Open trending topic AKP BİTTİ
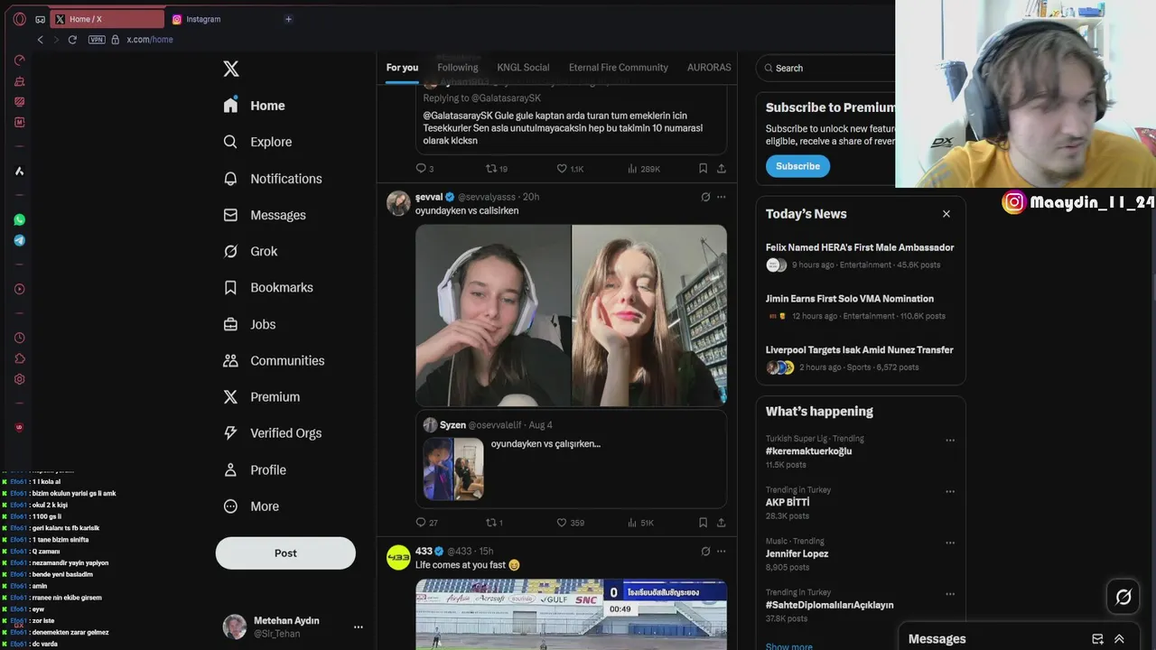Image resolution: width=1156 pixels, height=650 pixels. click(788, 502)
